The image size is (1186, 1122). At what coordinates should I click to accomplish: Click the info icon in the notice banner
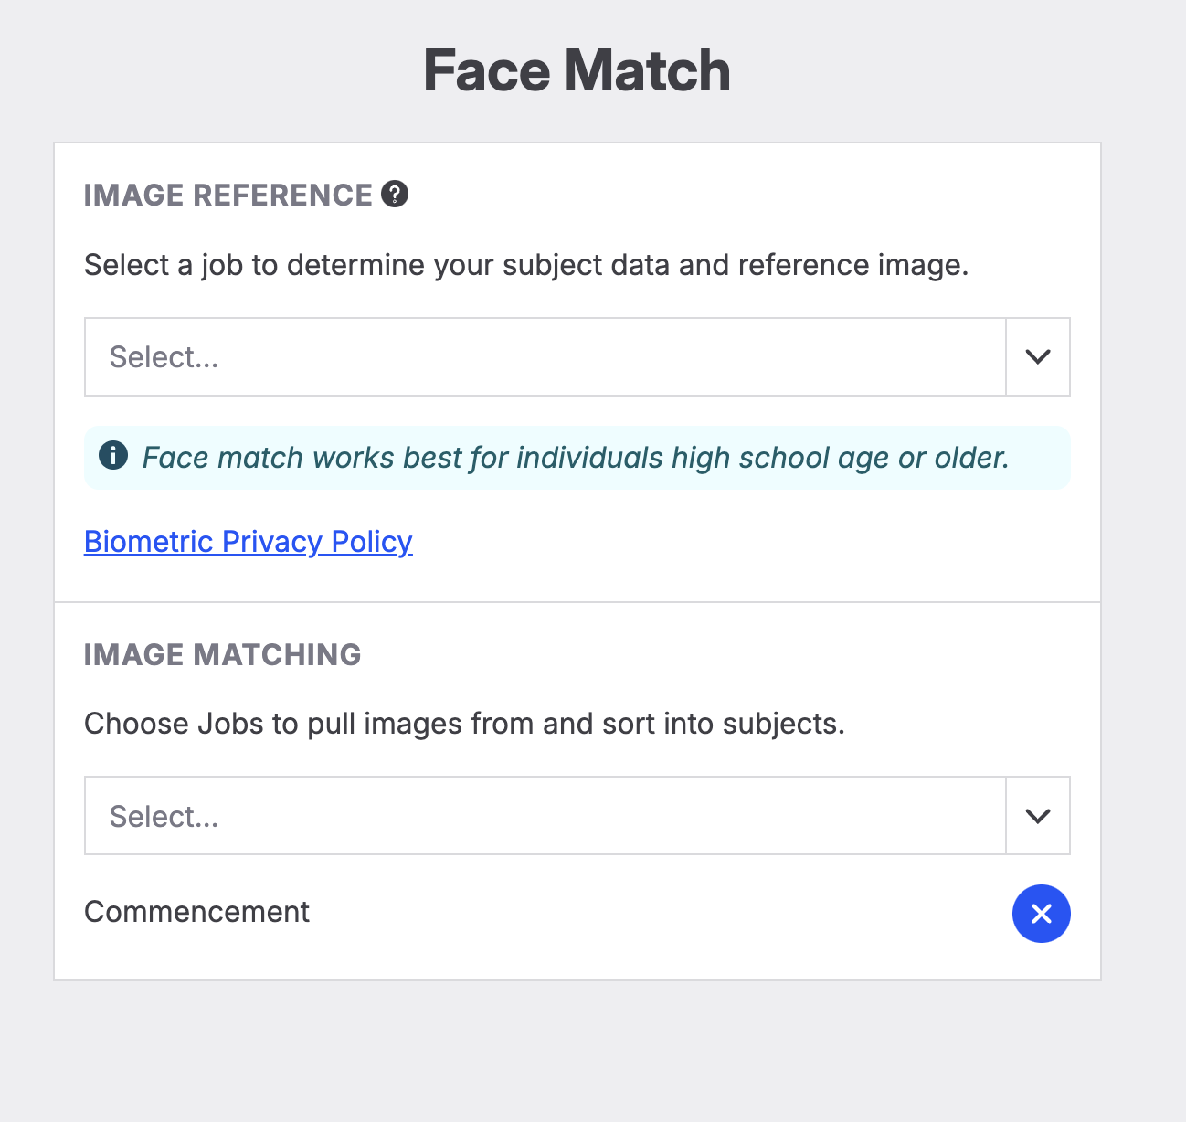113,455
